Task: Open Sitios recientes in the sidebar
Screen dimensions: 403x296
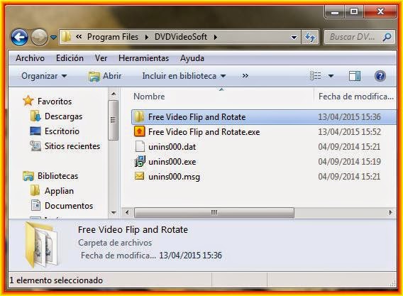Action: click(72, 146)
